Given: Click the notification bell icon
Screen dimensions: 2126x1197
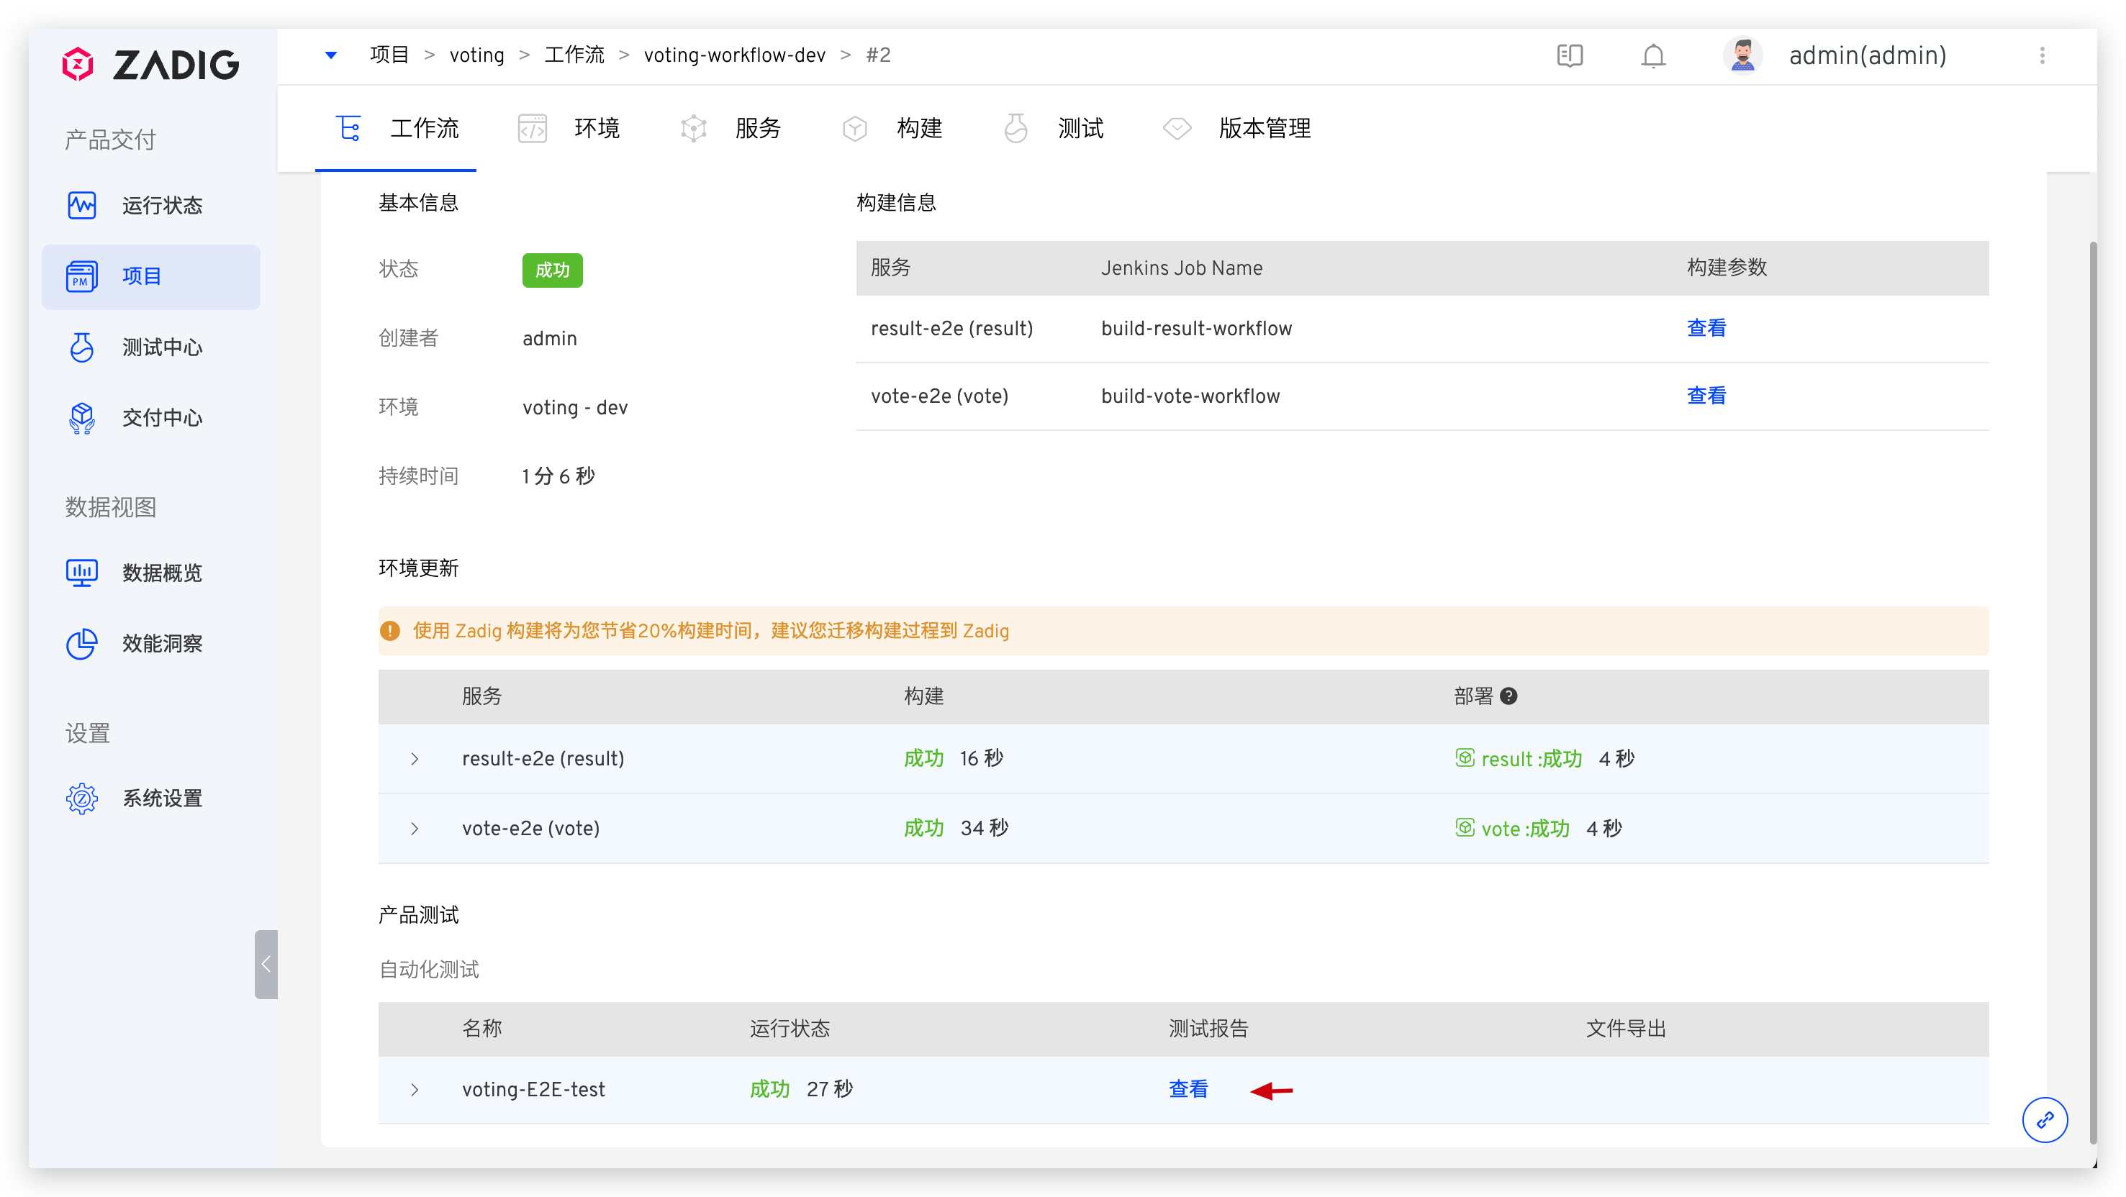Looking at the screenshot, I should [x=1652, y=55].
